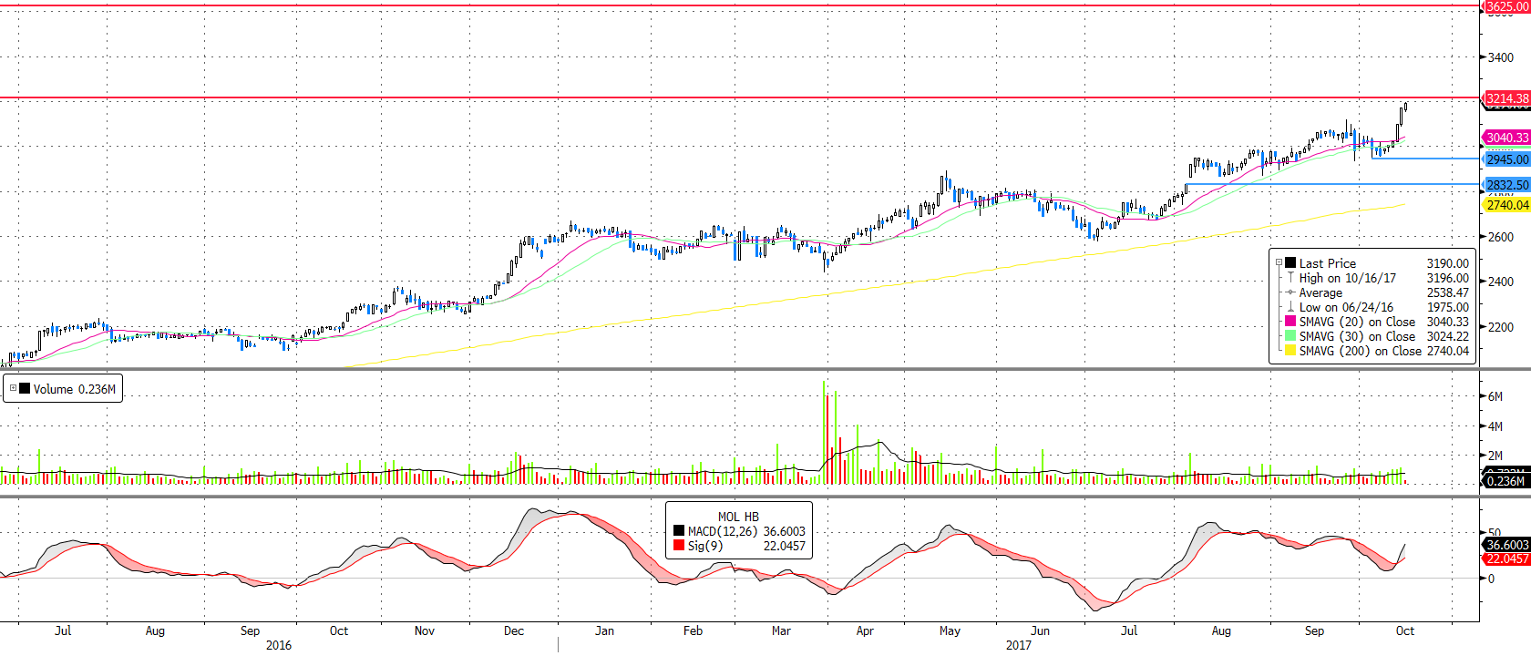
Task: Click the 0 label on MACD axis
Action: (1491, 578)
